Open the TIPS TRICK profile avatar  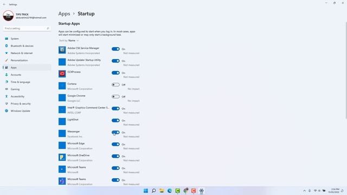pos(8,16)
